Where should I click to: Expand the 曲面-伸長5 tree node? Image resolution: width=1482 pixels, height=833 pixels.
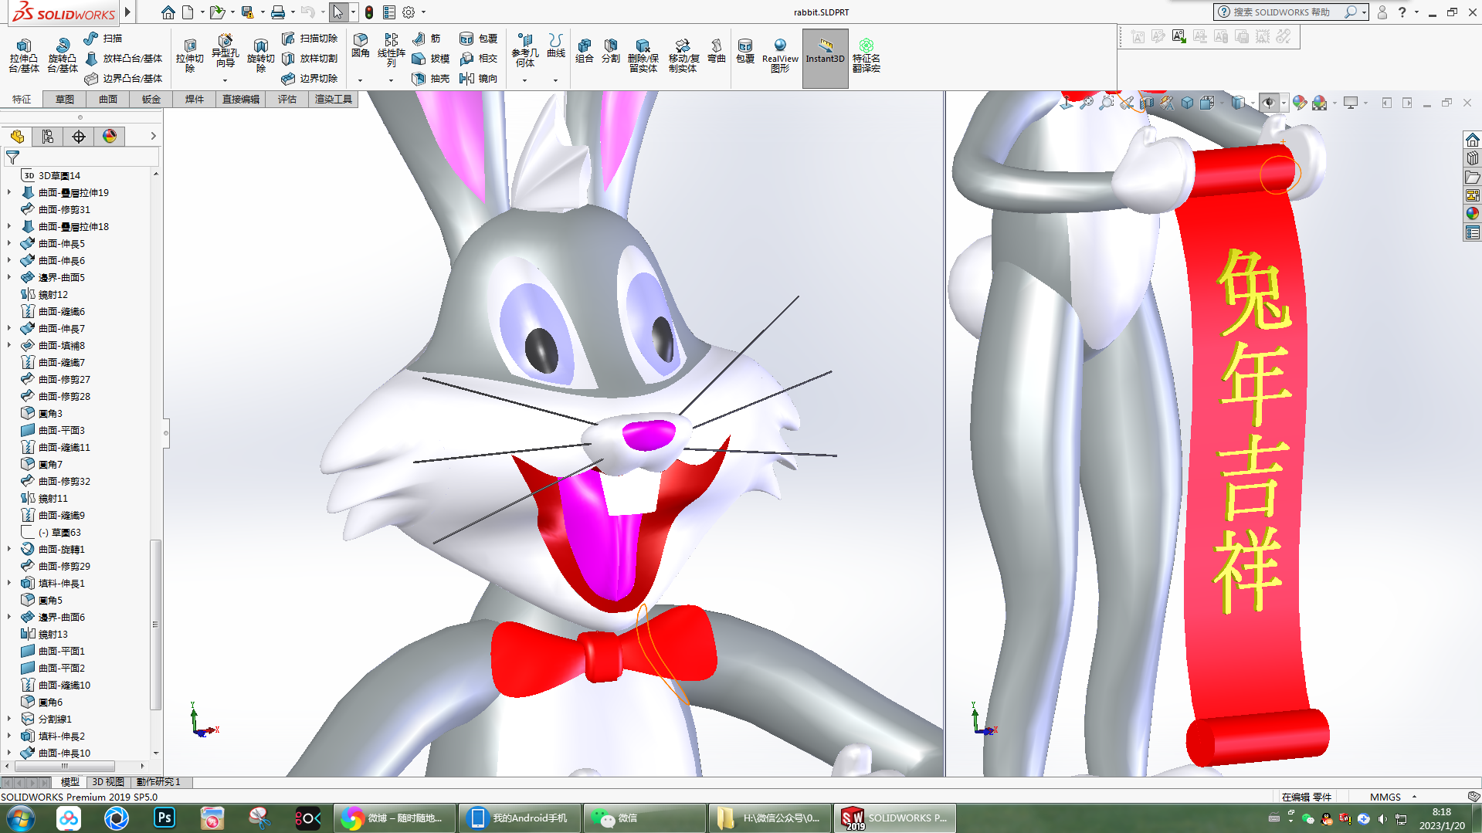pos(9,244)
